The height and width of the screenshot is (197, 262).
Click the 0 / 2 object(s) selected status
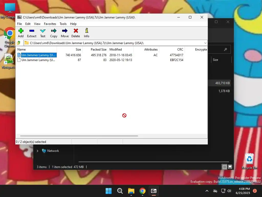pos(31,142)
